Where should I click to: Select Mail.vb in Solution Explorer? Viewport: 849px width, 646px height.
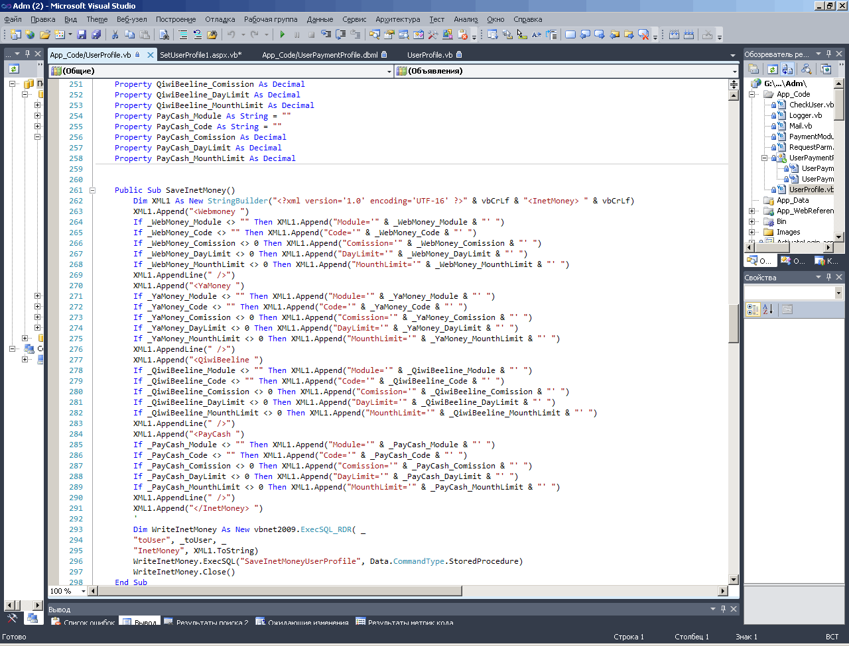(x=800, y=126)
